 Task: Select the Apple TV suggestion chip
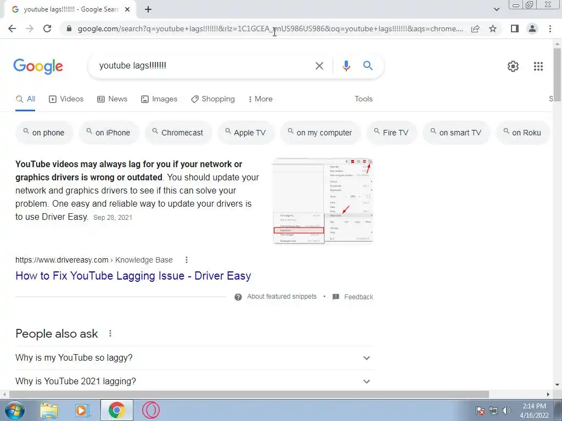pyautogui.click(x=246, y=133)
